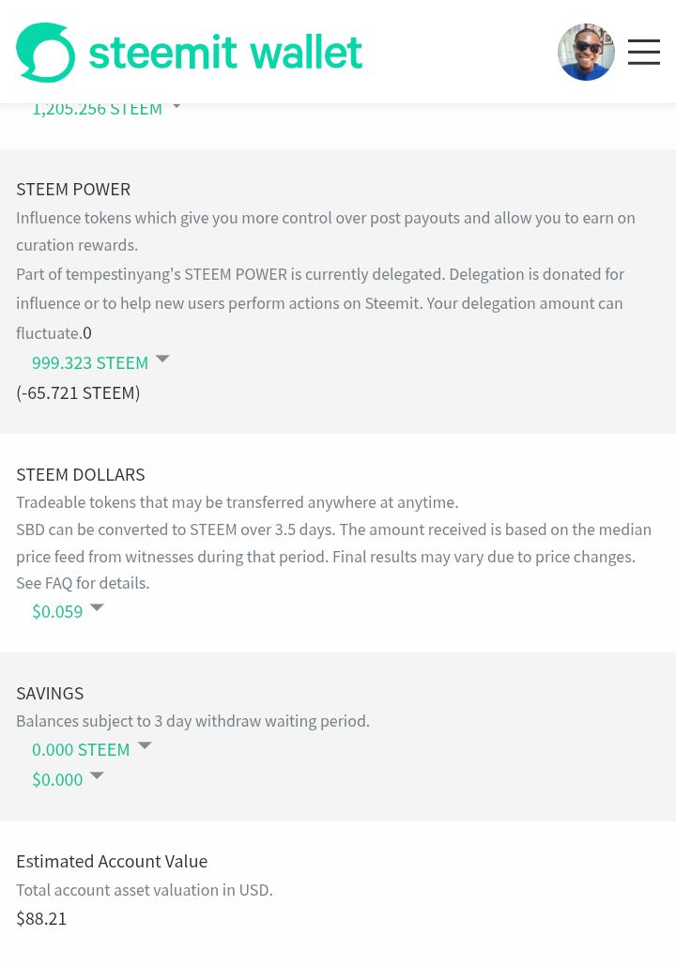This screenshot has width=676, height=967.
Task: Open the hamburger menu
Action: point(644,52)
